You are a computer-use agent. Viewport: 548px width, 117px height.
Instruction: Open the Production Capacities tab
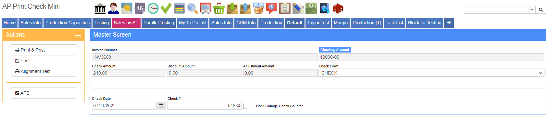point(68,23)
